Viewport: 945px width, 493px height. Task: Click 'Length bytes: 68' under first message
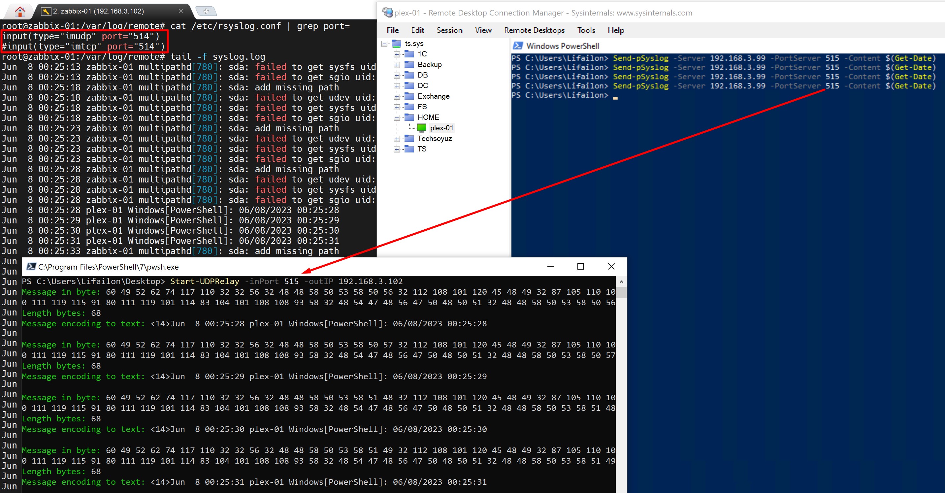[61, 313]
